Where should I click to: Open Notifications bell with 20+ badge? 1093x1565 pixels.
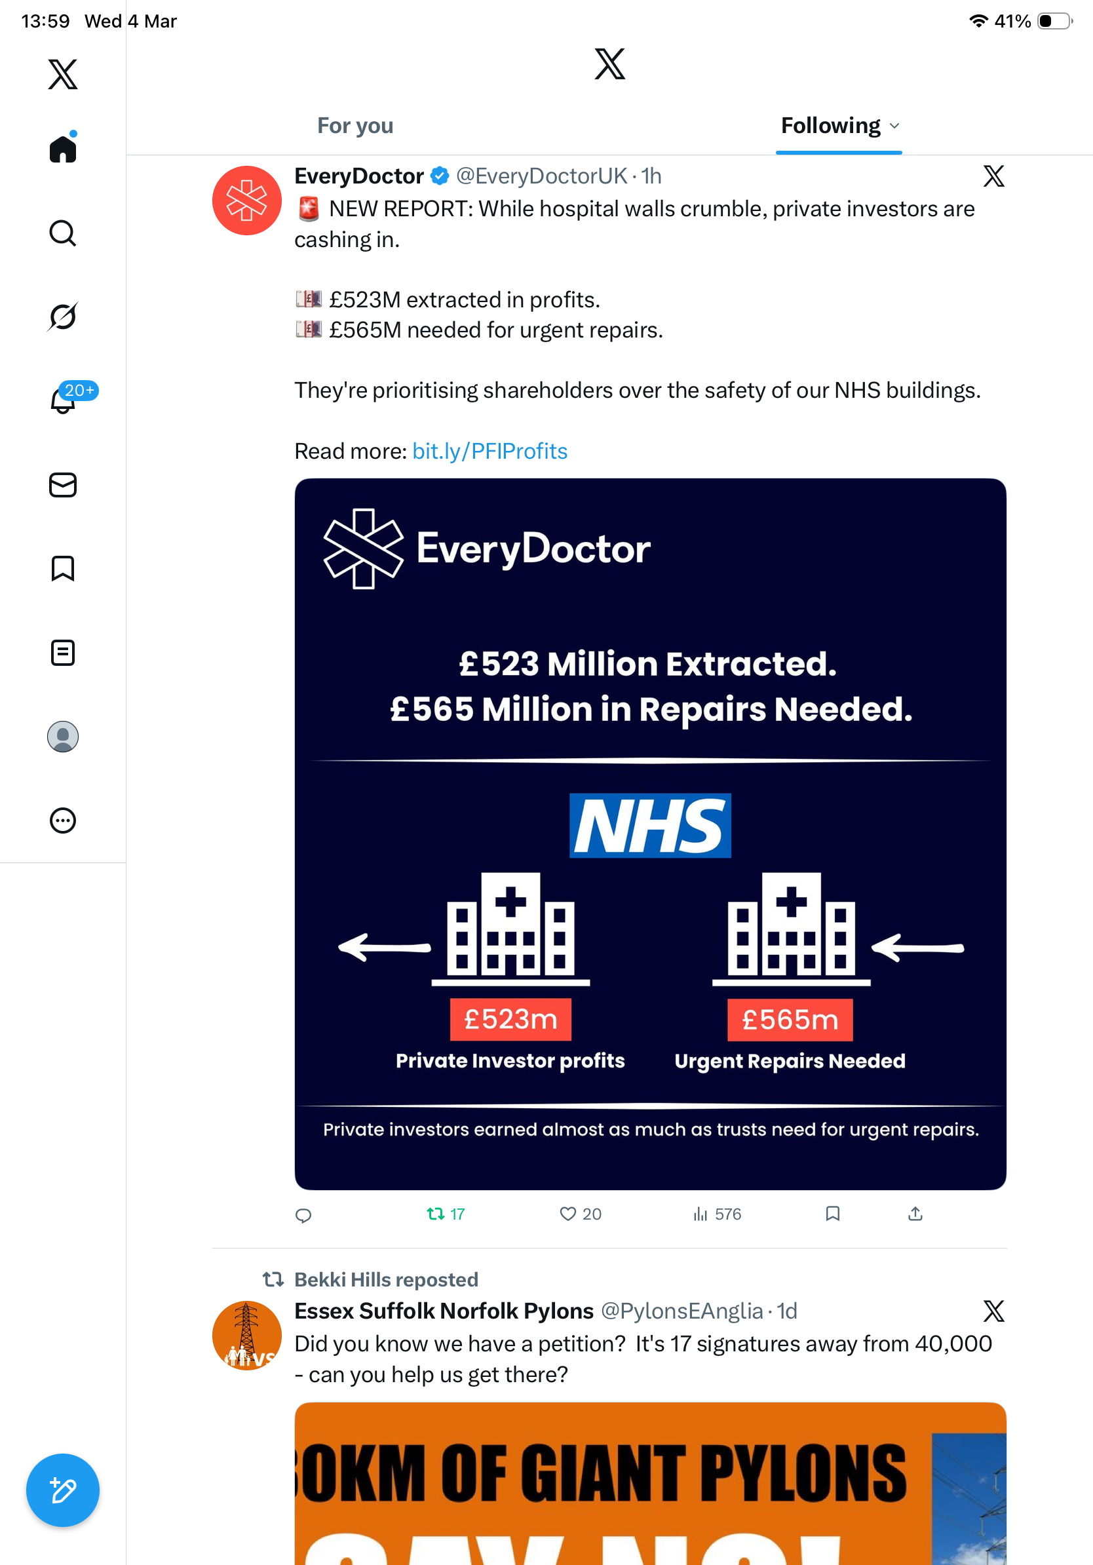[x=64, y=400]
